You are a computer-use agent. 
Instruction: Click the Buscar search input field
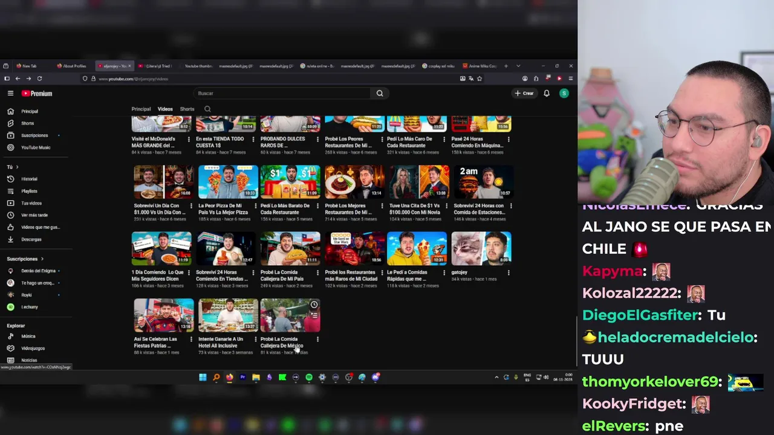(x=283, y=93)
